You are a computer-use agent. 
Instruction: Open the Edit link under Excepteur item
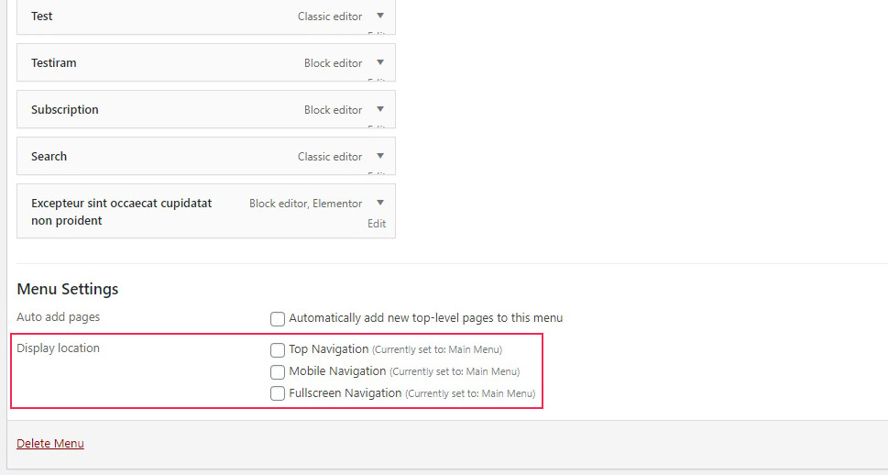pyautogui.click(x=377, y=224)
